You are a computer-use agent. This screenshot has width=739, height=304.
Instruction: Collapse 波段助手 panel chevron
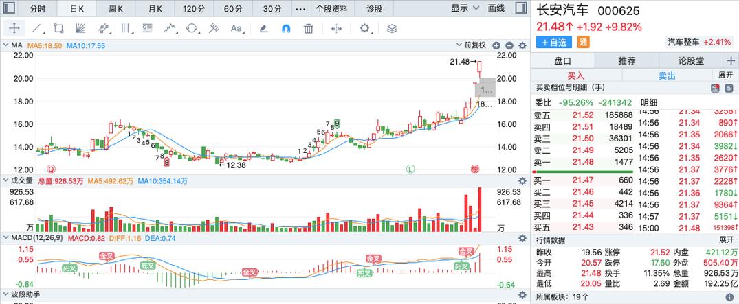point(6,294)
